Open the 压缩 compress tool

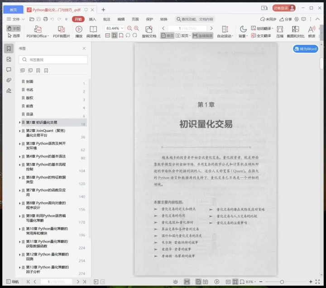click(x=280, y=32)
